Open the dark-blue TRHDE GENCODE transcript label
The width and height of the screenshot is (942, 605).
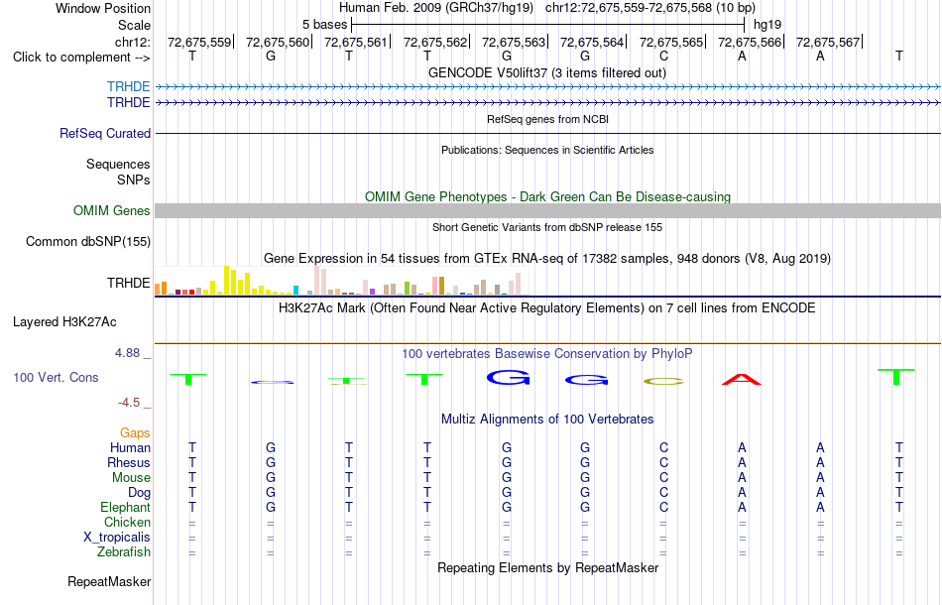[129, 103]
